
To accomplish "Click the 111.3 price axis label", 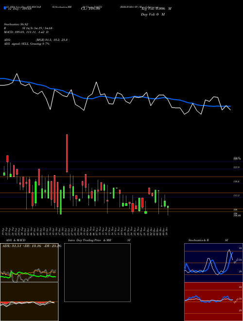I will point(236,196).
